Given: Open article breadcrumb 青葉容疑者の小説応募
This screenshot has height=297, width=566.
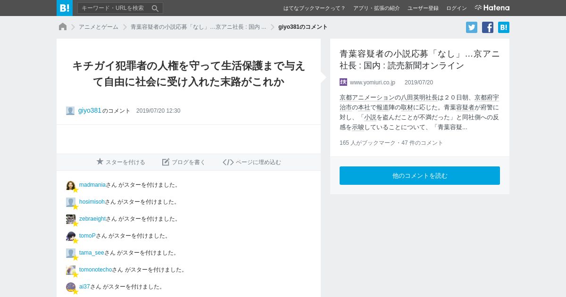Looking at the screenshot, I should coord(198,27).
